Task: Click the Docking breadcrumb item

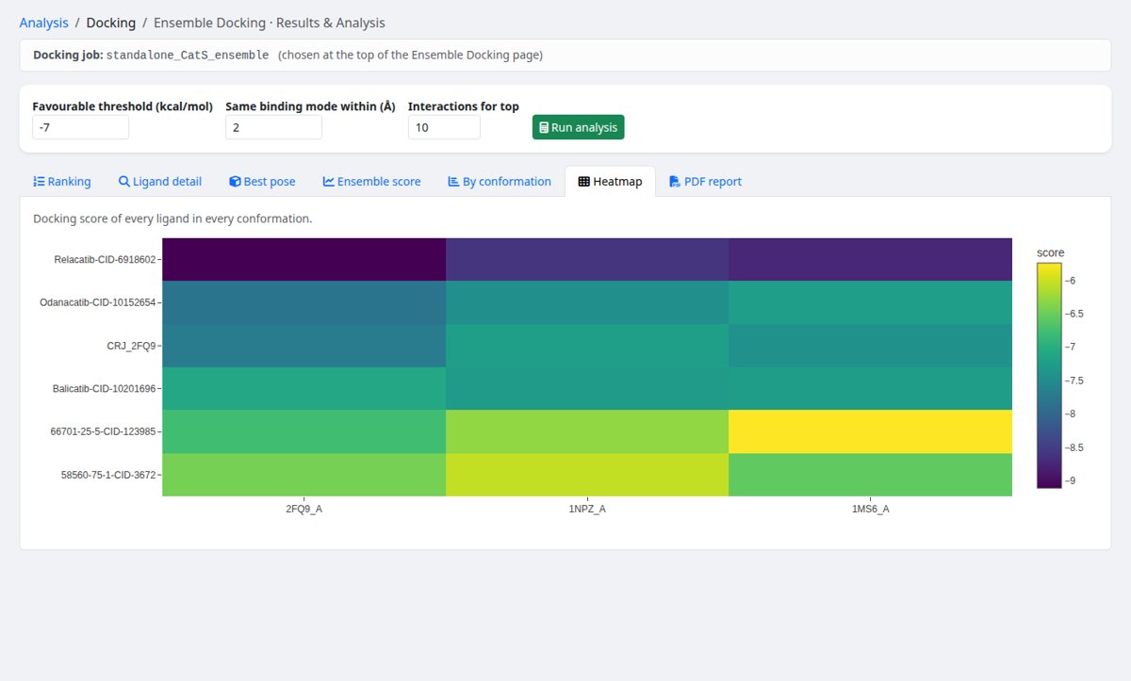Action: 110,23
